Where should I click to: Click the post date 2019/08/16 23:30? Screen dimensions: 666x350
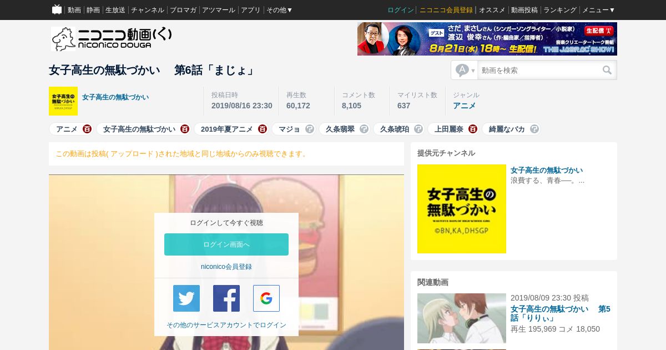241,106
